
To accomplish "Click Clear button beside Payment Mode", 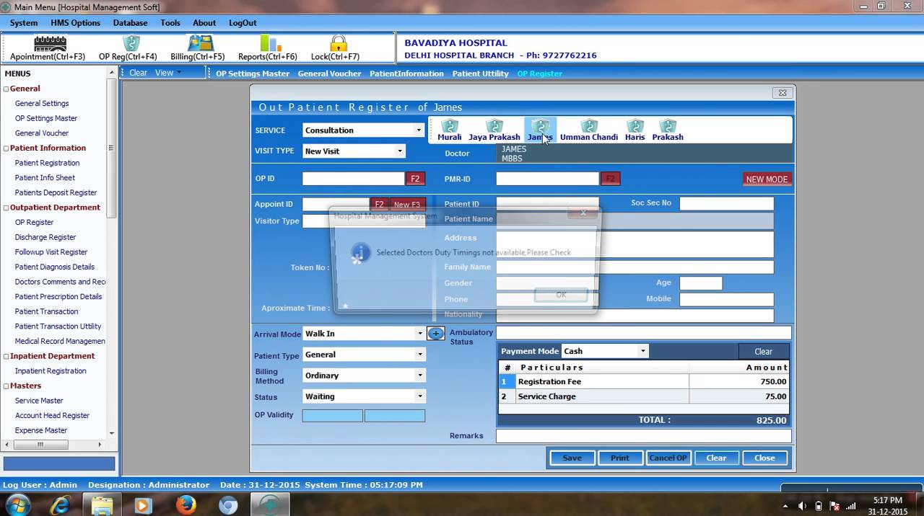I will point(763,351).
